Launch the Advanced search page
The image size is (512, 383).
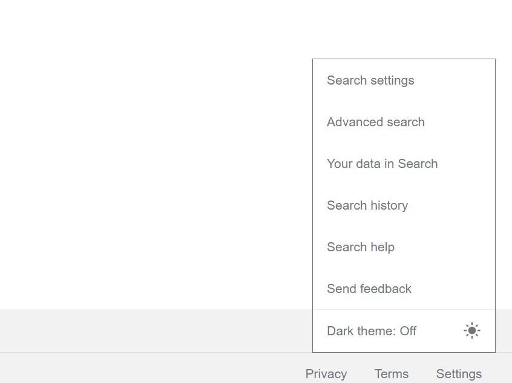[375, 122]
